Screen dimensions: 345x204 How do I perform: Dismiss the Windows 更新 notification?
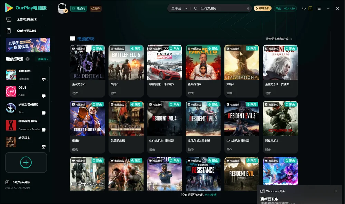[x=336, y=191]
